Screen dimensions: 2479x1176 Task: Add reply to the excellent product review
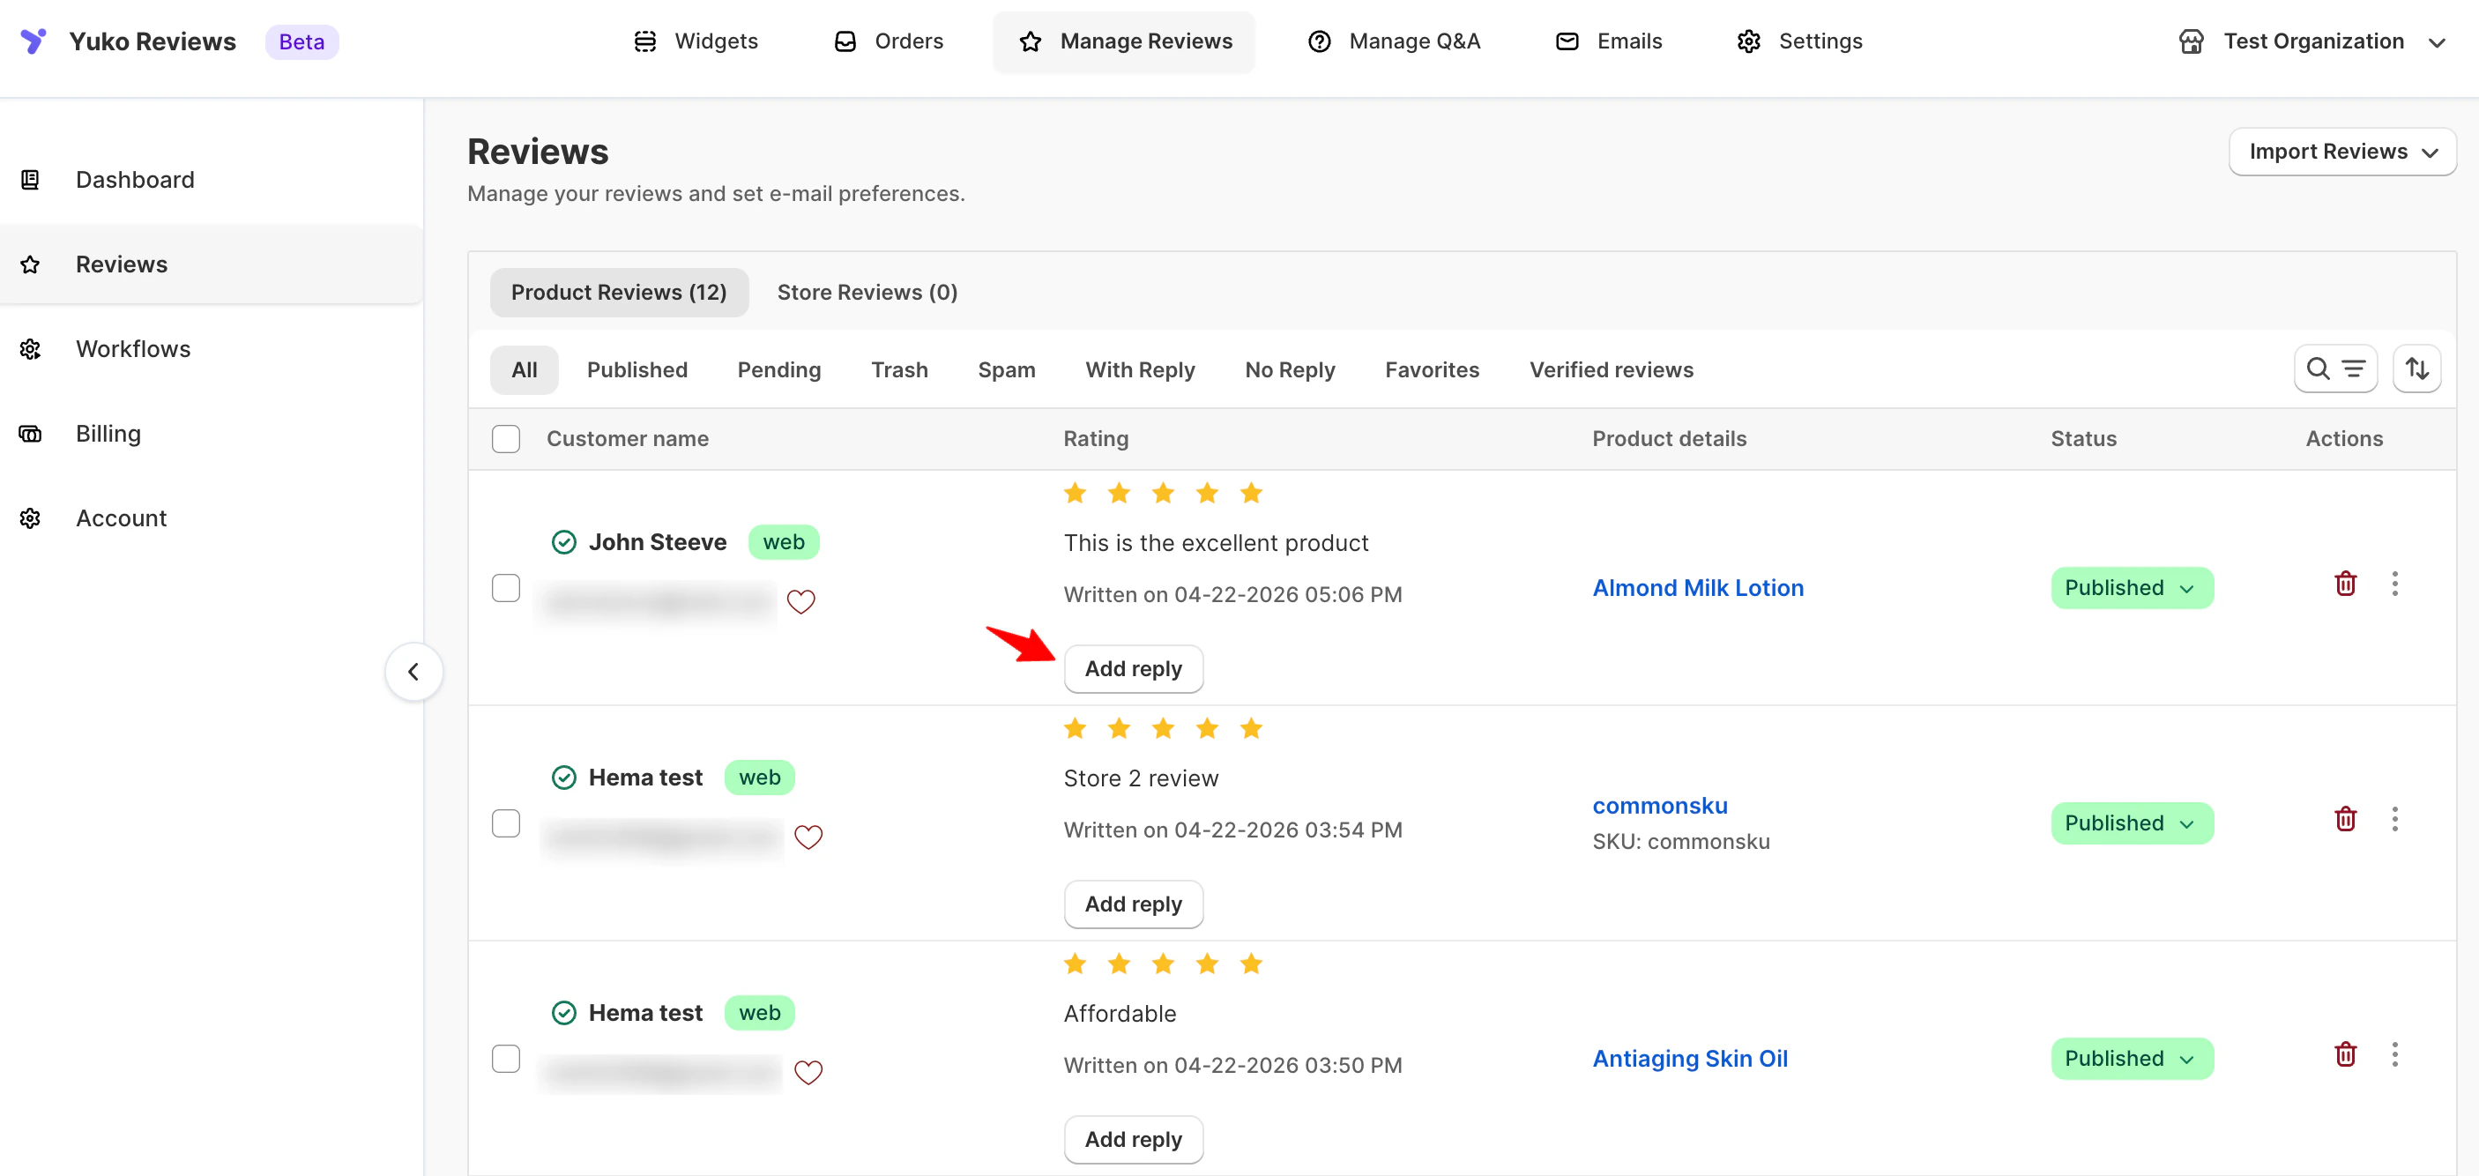(x=1133, y=669)
